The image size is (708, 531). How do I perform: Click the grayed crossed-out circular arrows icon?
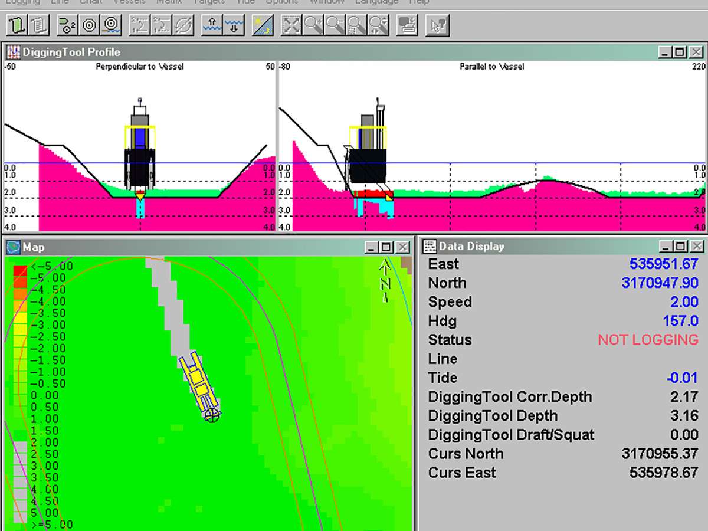[182, 25]
